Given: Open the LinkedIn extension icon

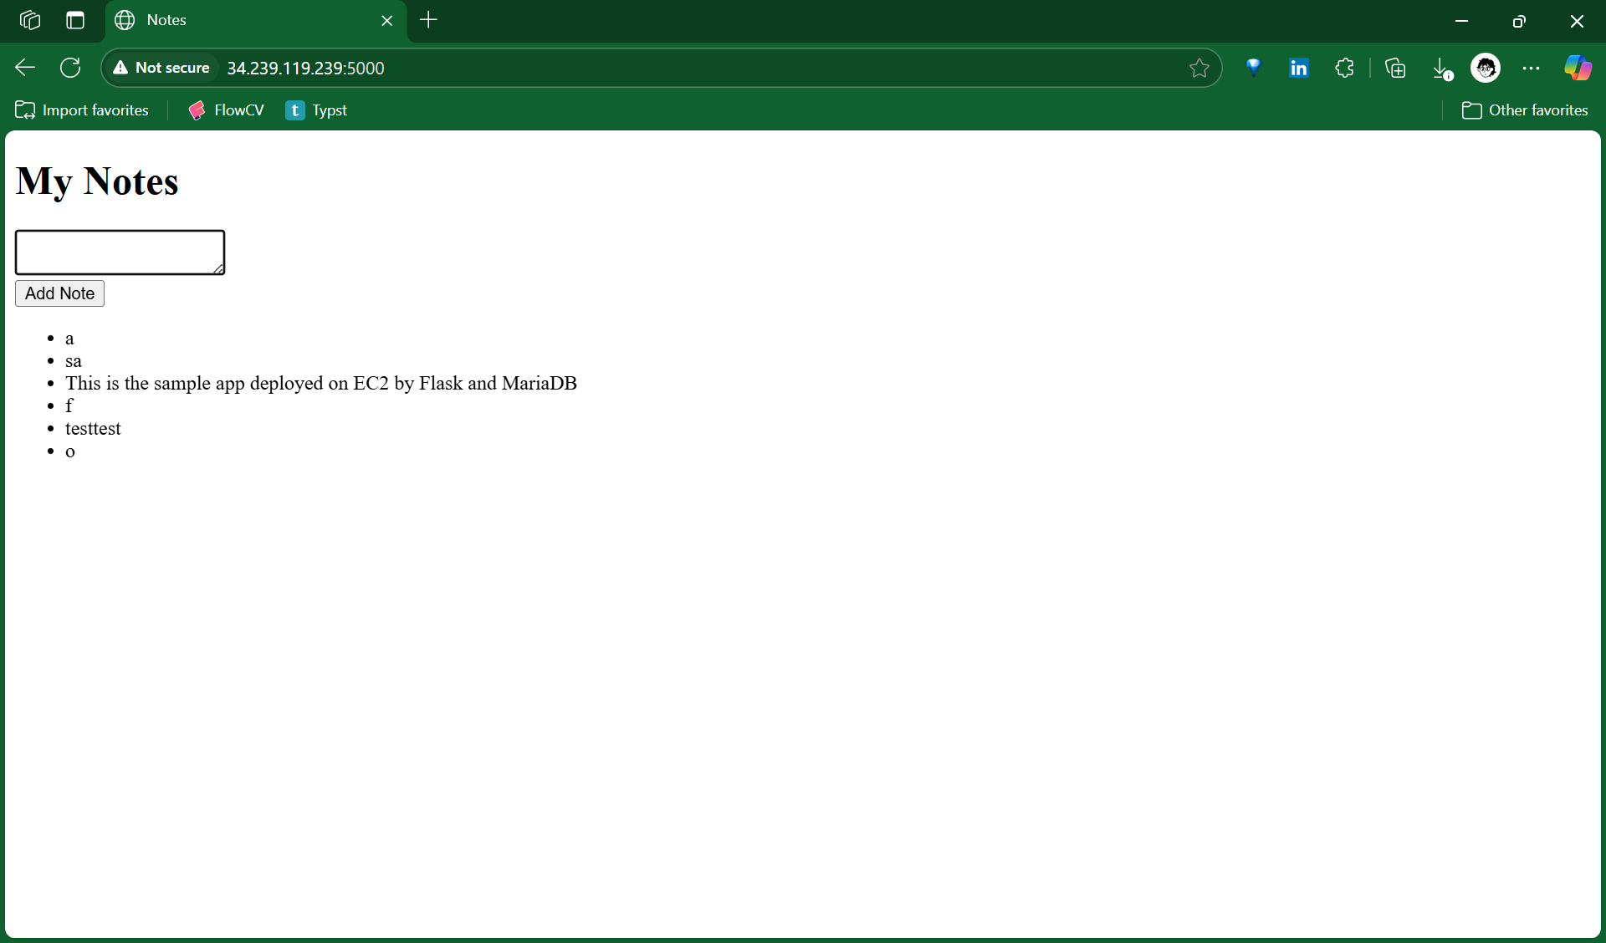Looking at the screenshot, I should click(x=1298, y=68).
